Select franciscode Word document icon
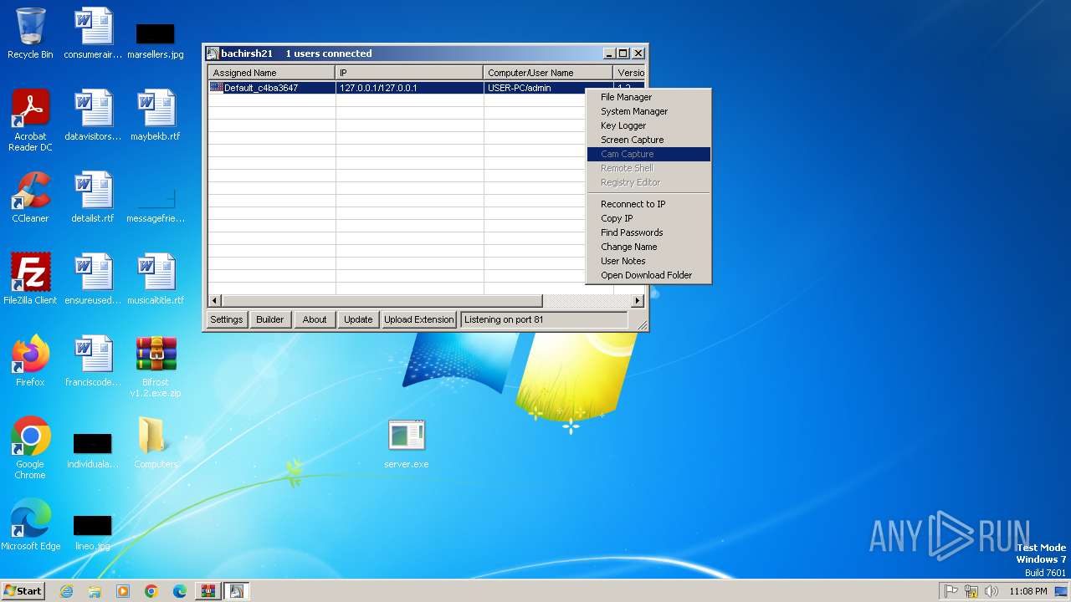The height and width of the screenshot is (602, 1071). (x=93, y=361)
